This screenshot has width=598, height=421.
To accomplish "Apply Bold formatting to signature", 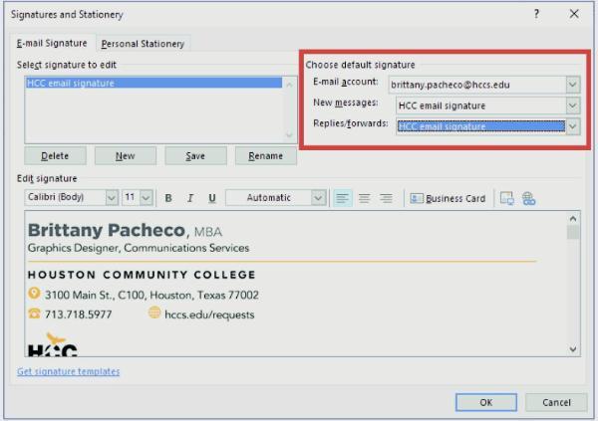I will click(x=168, y=198).
